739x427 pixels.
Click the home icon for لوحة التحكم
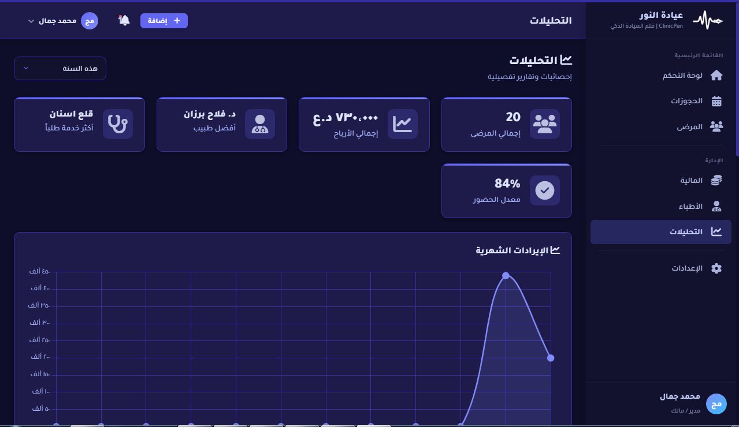click(716, 76)
